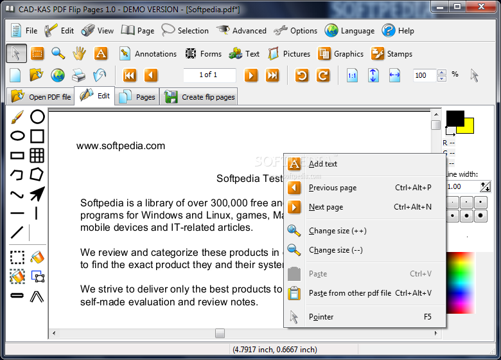Viewport: 501px width, 360px height.
Task: Select the rectangle selection tool
Action: point(37,53)
